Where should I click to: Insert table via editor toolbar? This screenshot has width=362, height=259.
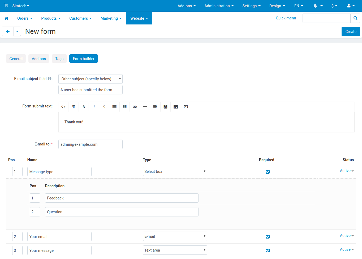[124, 107]
